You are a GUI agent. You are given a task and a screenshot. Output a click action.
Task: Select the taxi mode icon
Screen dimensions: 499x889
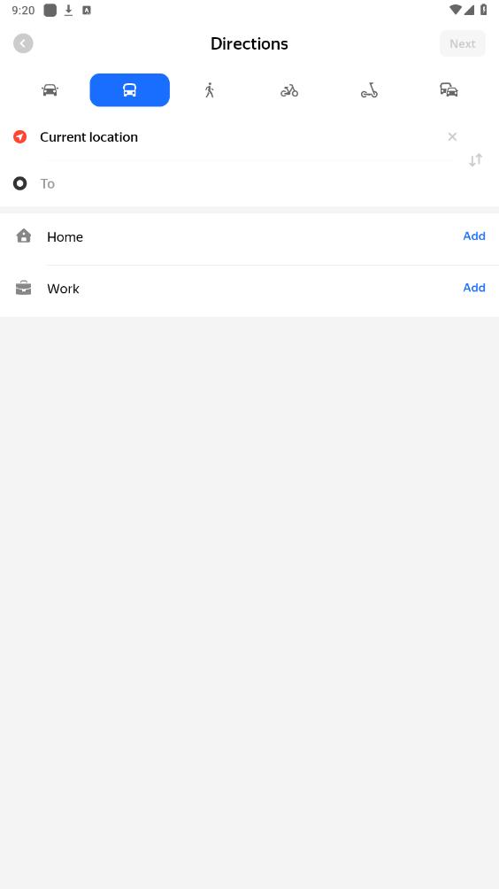tap(449, 90)
